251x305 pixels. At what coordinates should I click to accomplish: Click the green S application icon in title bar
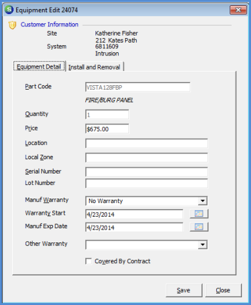click(x=9, y=10)
